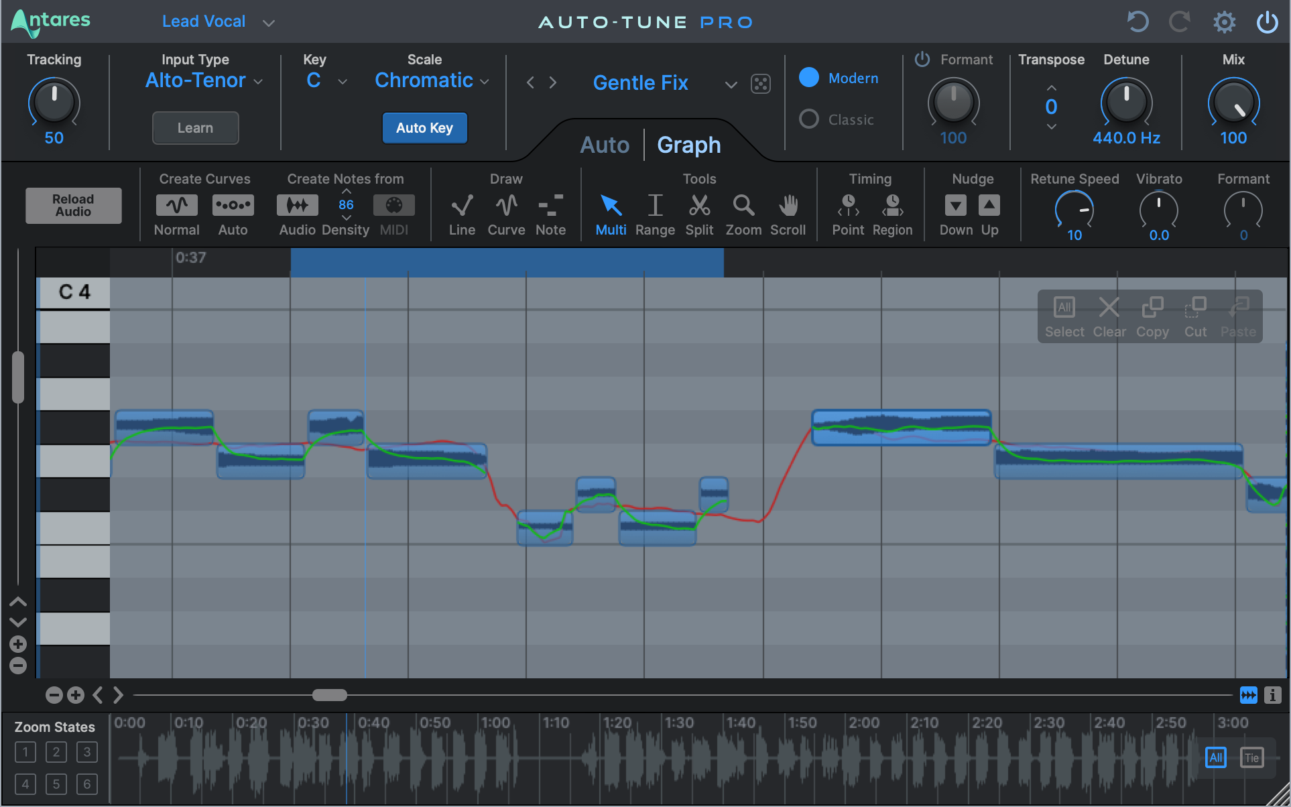
Task: Switch retune mode to Classic
Action: [x=809, y=119]
